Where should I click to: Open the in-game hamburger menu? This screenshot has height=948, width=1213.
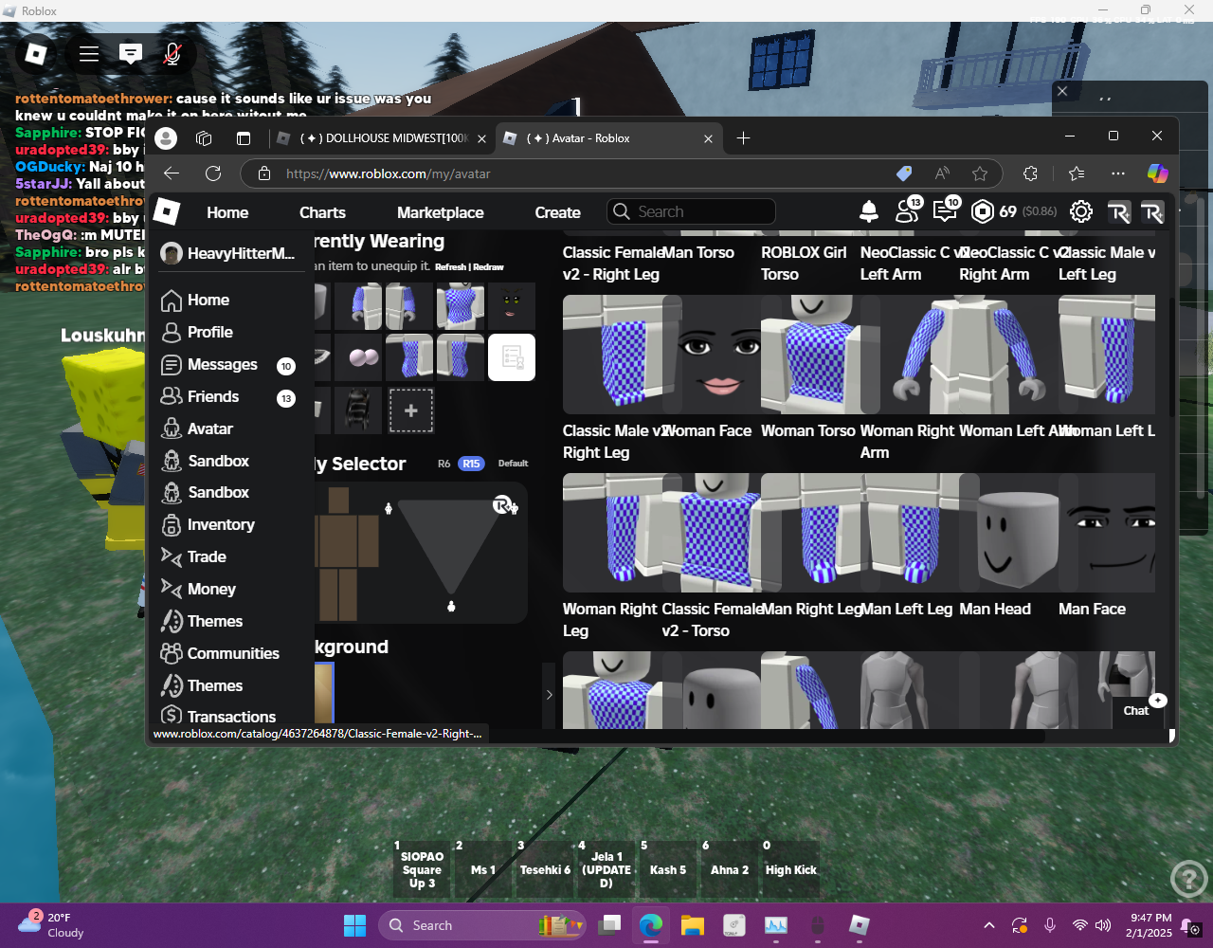(x=89, y=54)
